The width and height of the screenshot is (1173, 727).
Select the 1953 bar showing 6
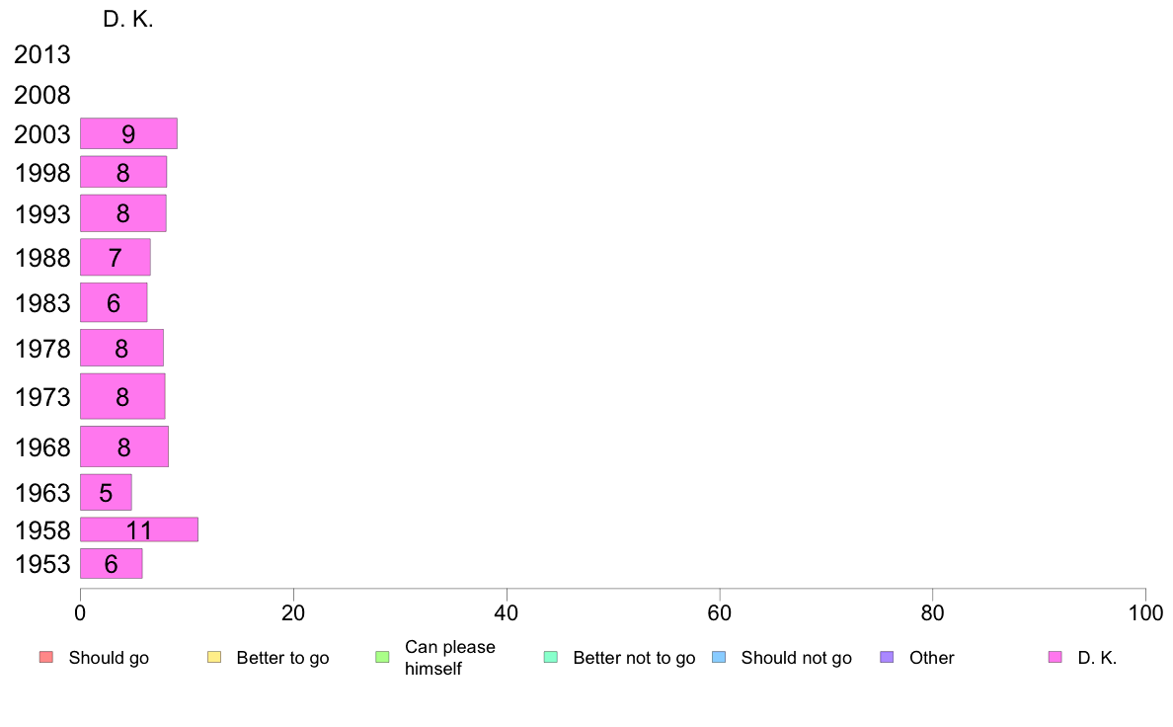(112, 564)
